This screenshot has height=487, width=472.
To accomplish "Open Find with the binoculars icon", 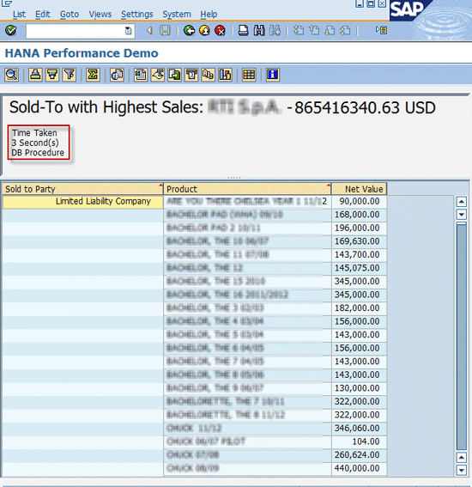I will pyautogui.click(x=259, y=30).
